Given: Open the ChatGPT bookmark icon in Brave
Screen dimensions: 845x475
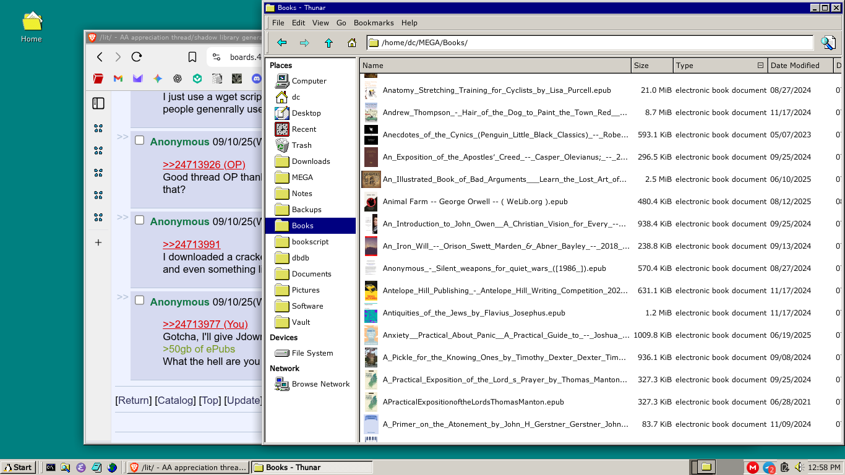Looking at the screenshot, I should [x=178, y=79].
